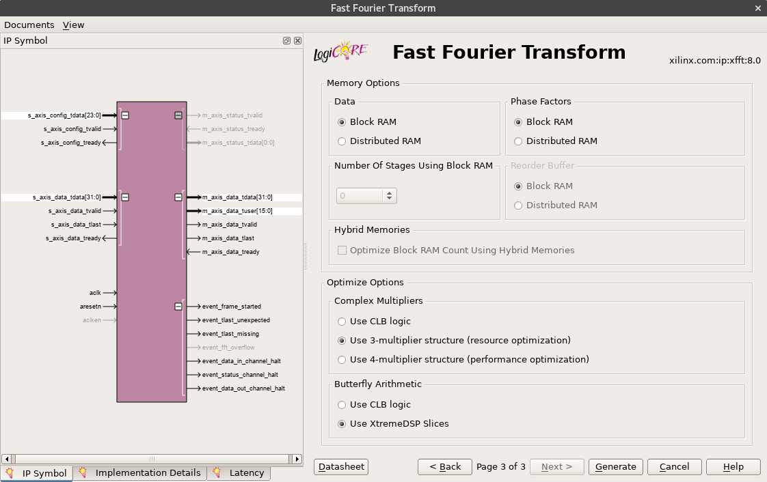The image size is (767, 482).
Task: Click the Next page button
Action: (557, 467)
